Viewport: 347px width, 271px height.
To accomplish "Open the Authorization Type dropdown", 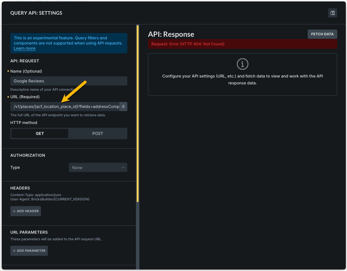I will [x=98, y=168].
